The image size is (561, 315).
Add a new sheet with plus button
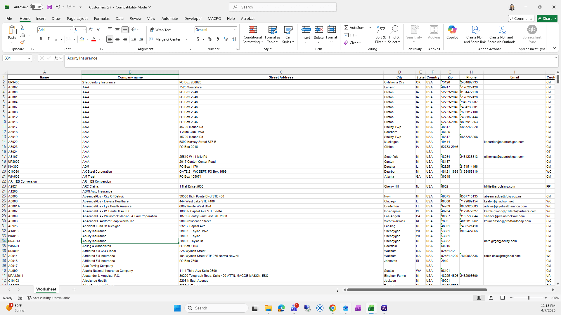tap(74, 290)
